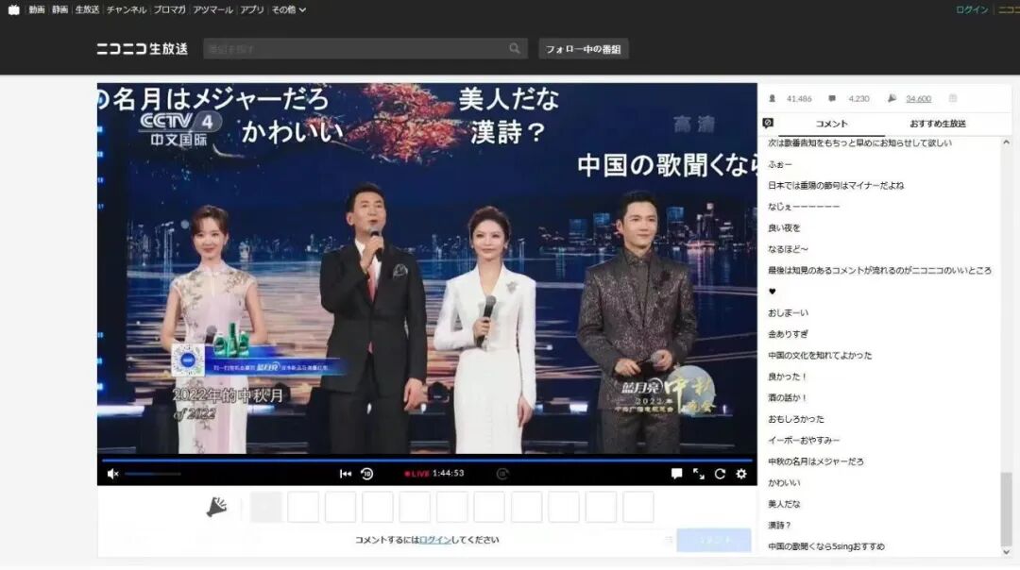Image resolution: width=1020 pixels, height=570 pixels.
Task: Click the search magnifier icon
Action: pos(515,48)
